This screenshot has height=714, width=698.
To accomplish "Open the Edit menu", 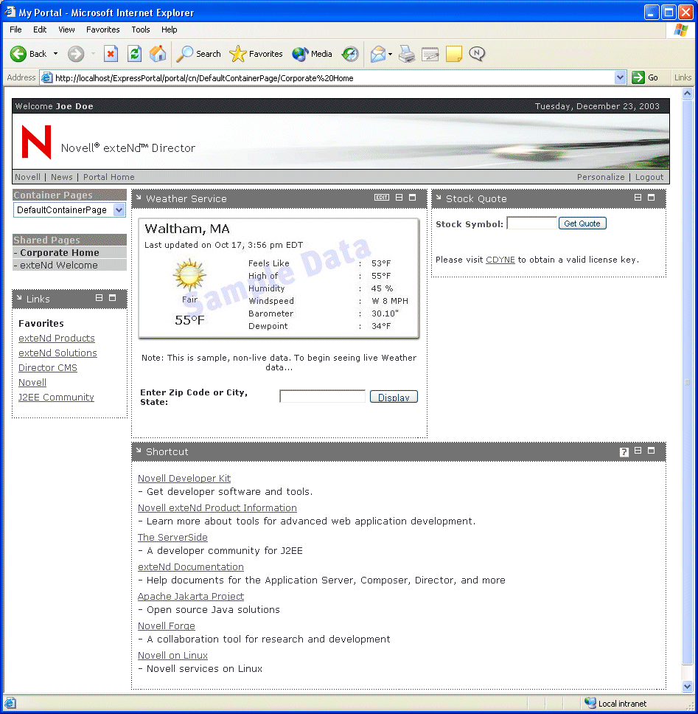I will [40, 30].
